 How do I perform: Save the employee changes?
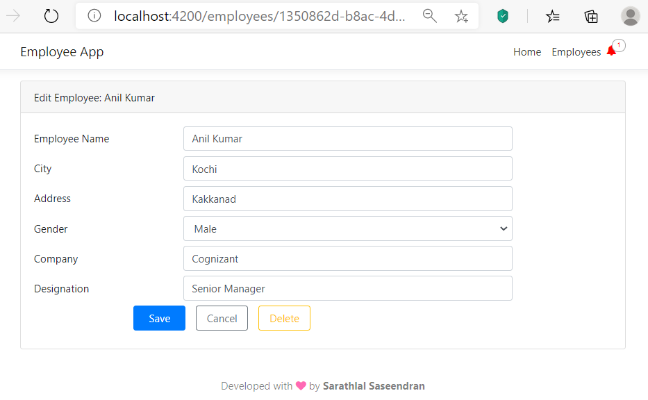pyautogui.click(x=159, y=318)
